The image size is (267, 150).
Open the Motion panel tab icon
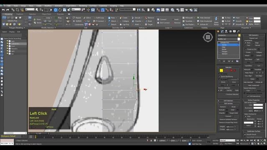[230, 31]
